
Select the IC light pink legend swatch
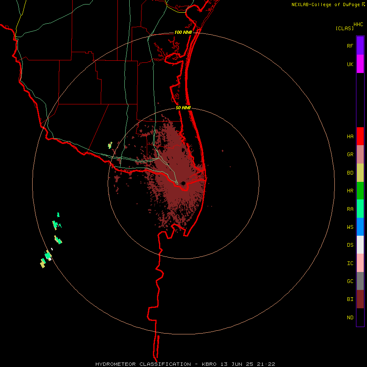click(x=360, y=263)
